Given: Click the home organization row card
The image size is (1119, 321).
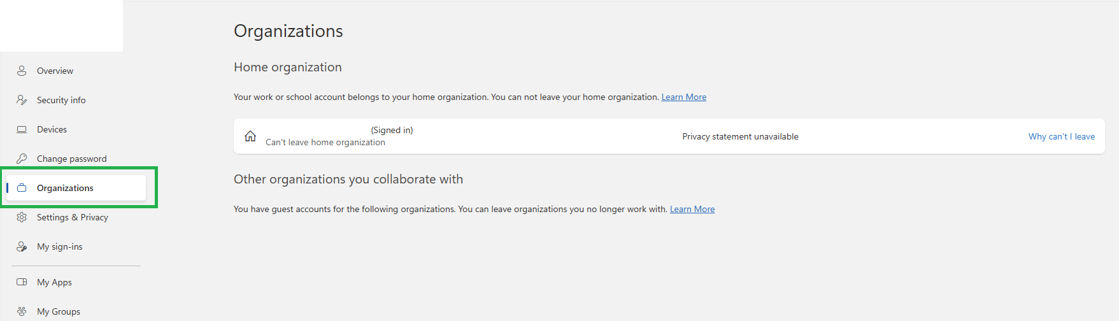Looking at the screenshot, I should point(669,136).
